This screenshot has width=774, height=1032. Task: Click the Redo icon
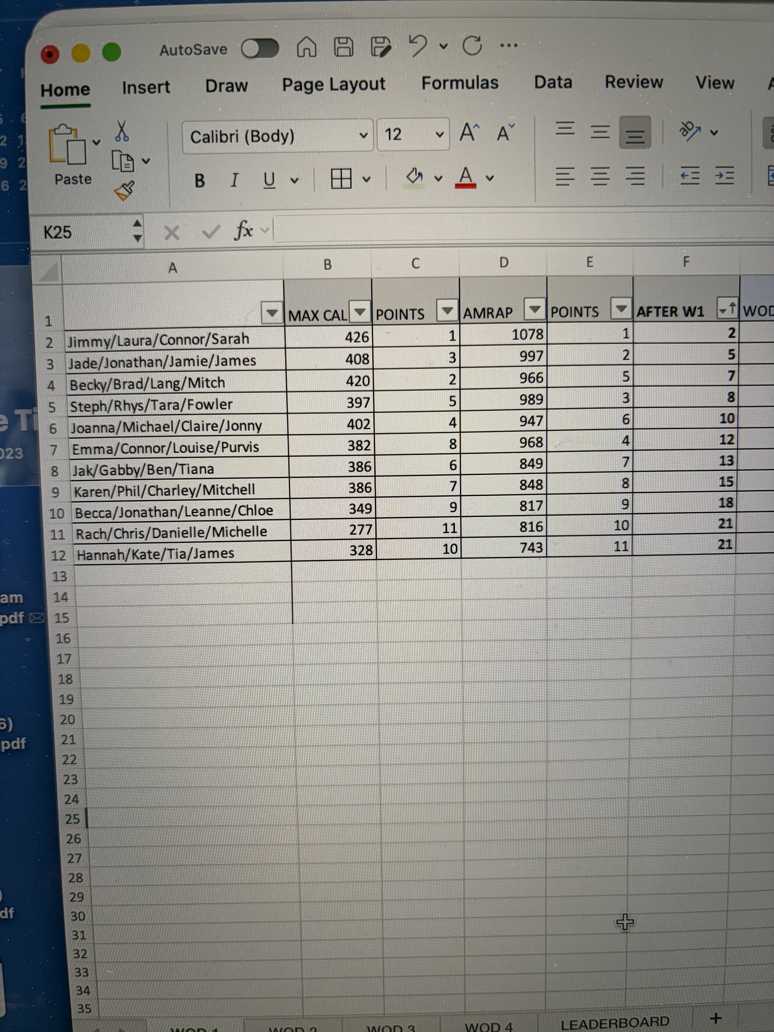[x=472, y=46]
